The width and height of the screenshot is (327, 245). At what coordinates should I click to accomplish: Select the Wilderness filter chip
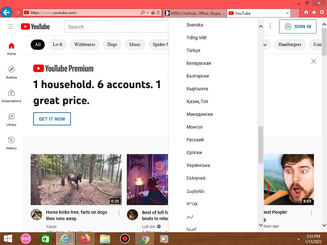(85, 45)
